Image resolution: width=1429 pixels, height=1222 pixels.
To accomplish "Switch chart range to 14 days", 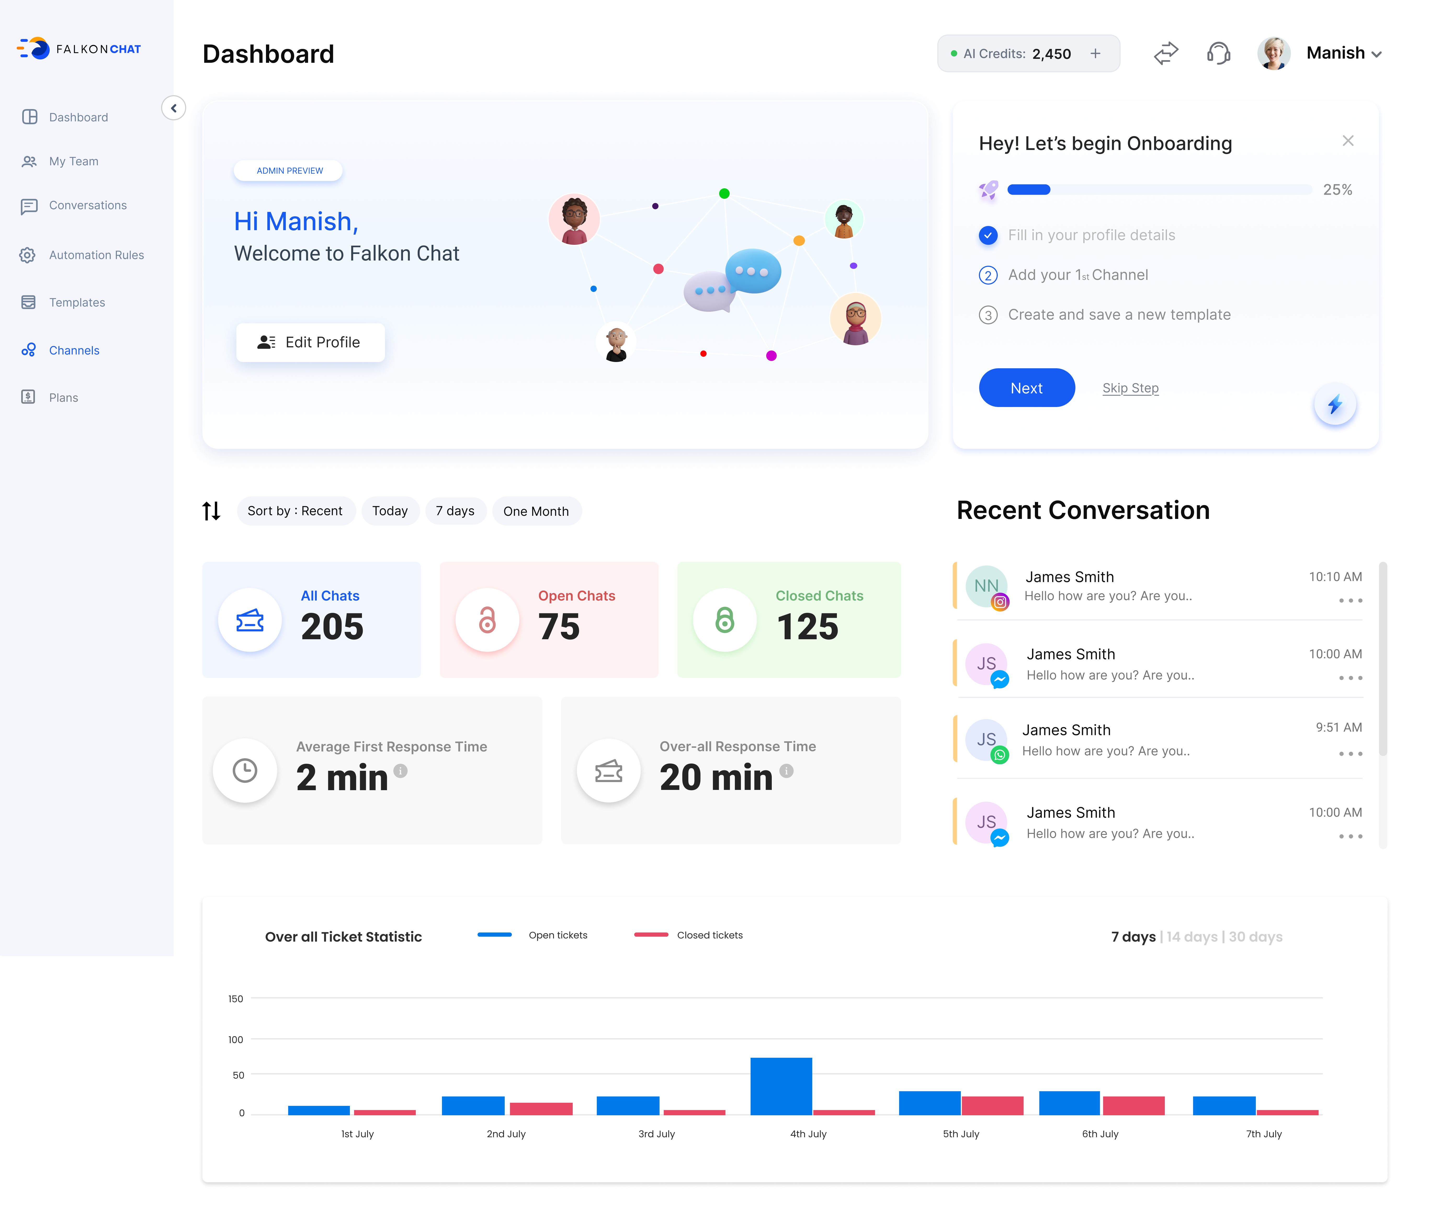I will point(1192,936).
